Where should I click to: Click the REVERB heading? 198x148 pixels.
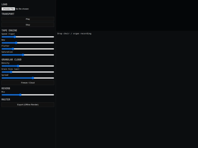click(5, 88)
